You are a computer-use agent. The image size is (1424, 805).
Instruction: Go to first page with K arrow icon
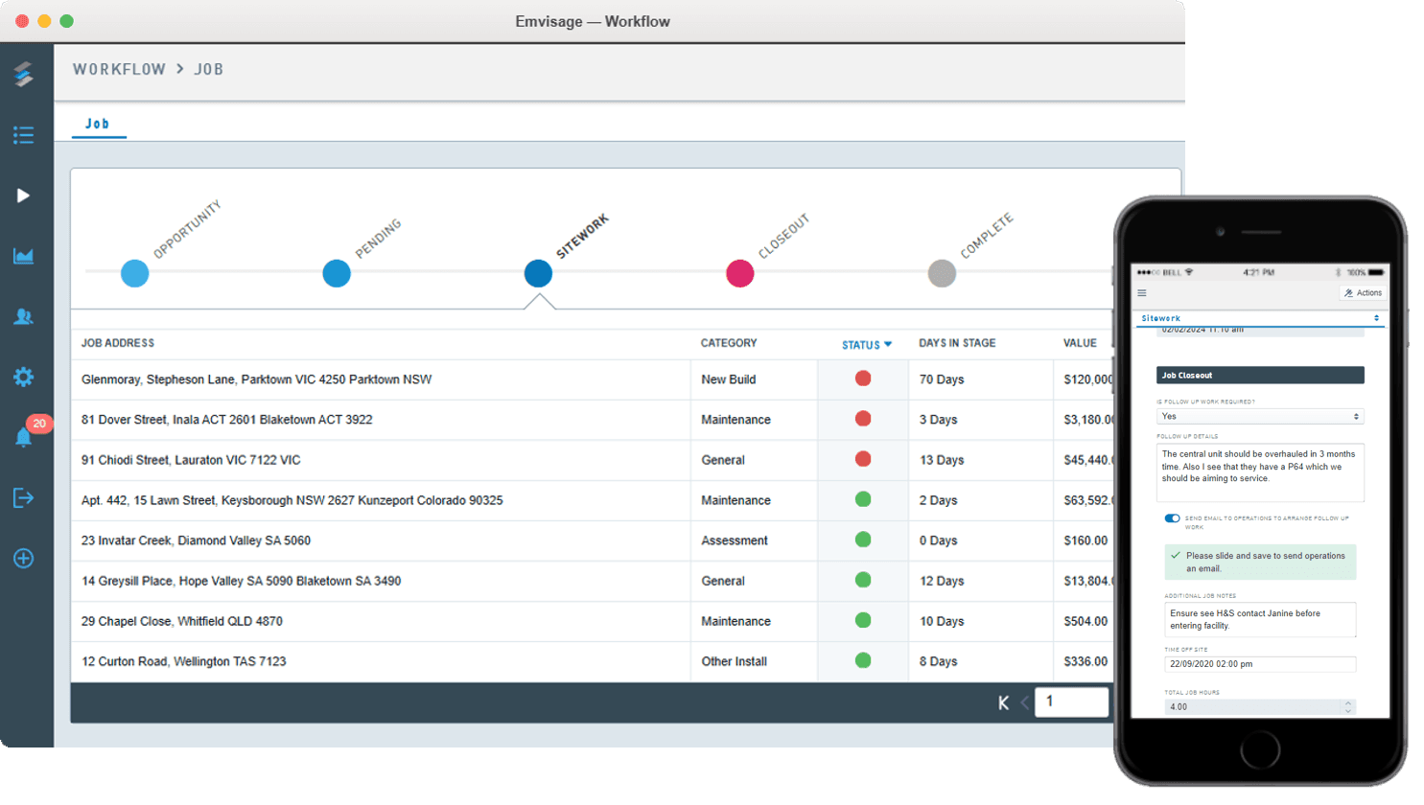click(x=1003, y=702)
